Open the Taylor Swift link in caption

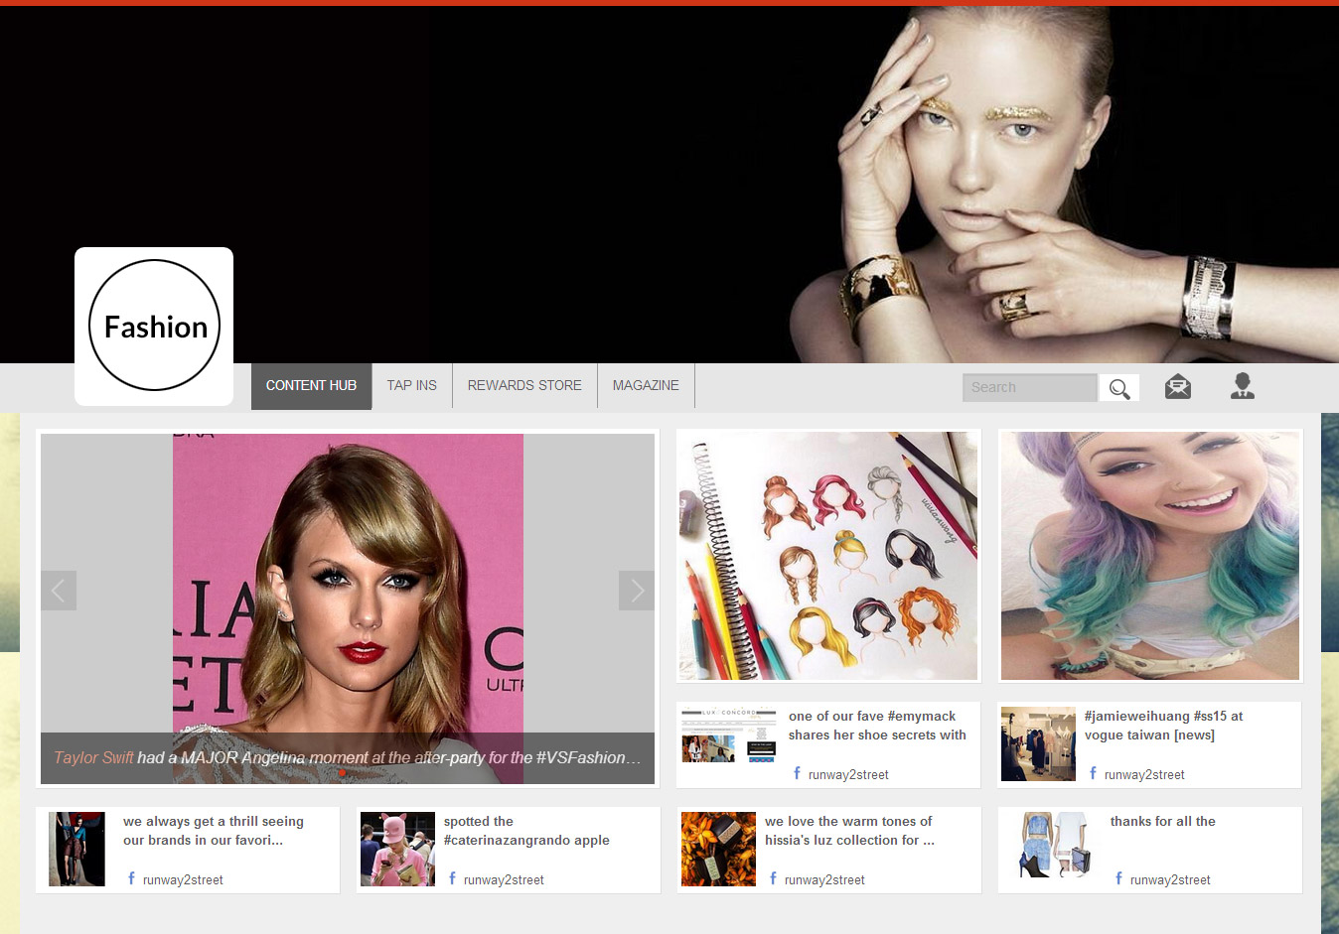(x=93, y=757)
